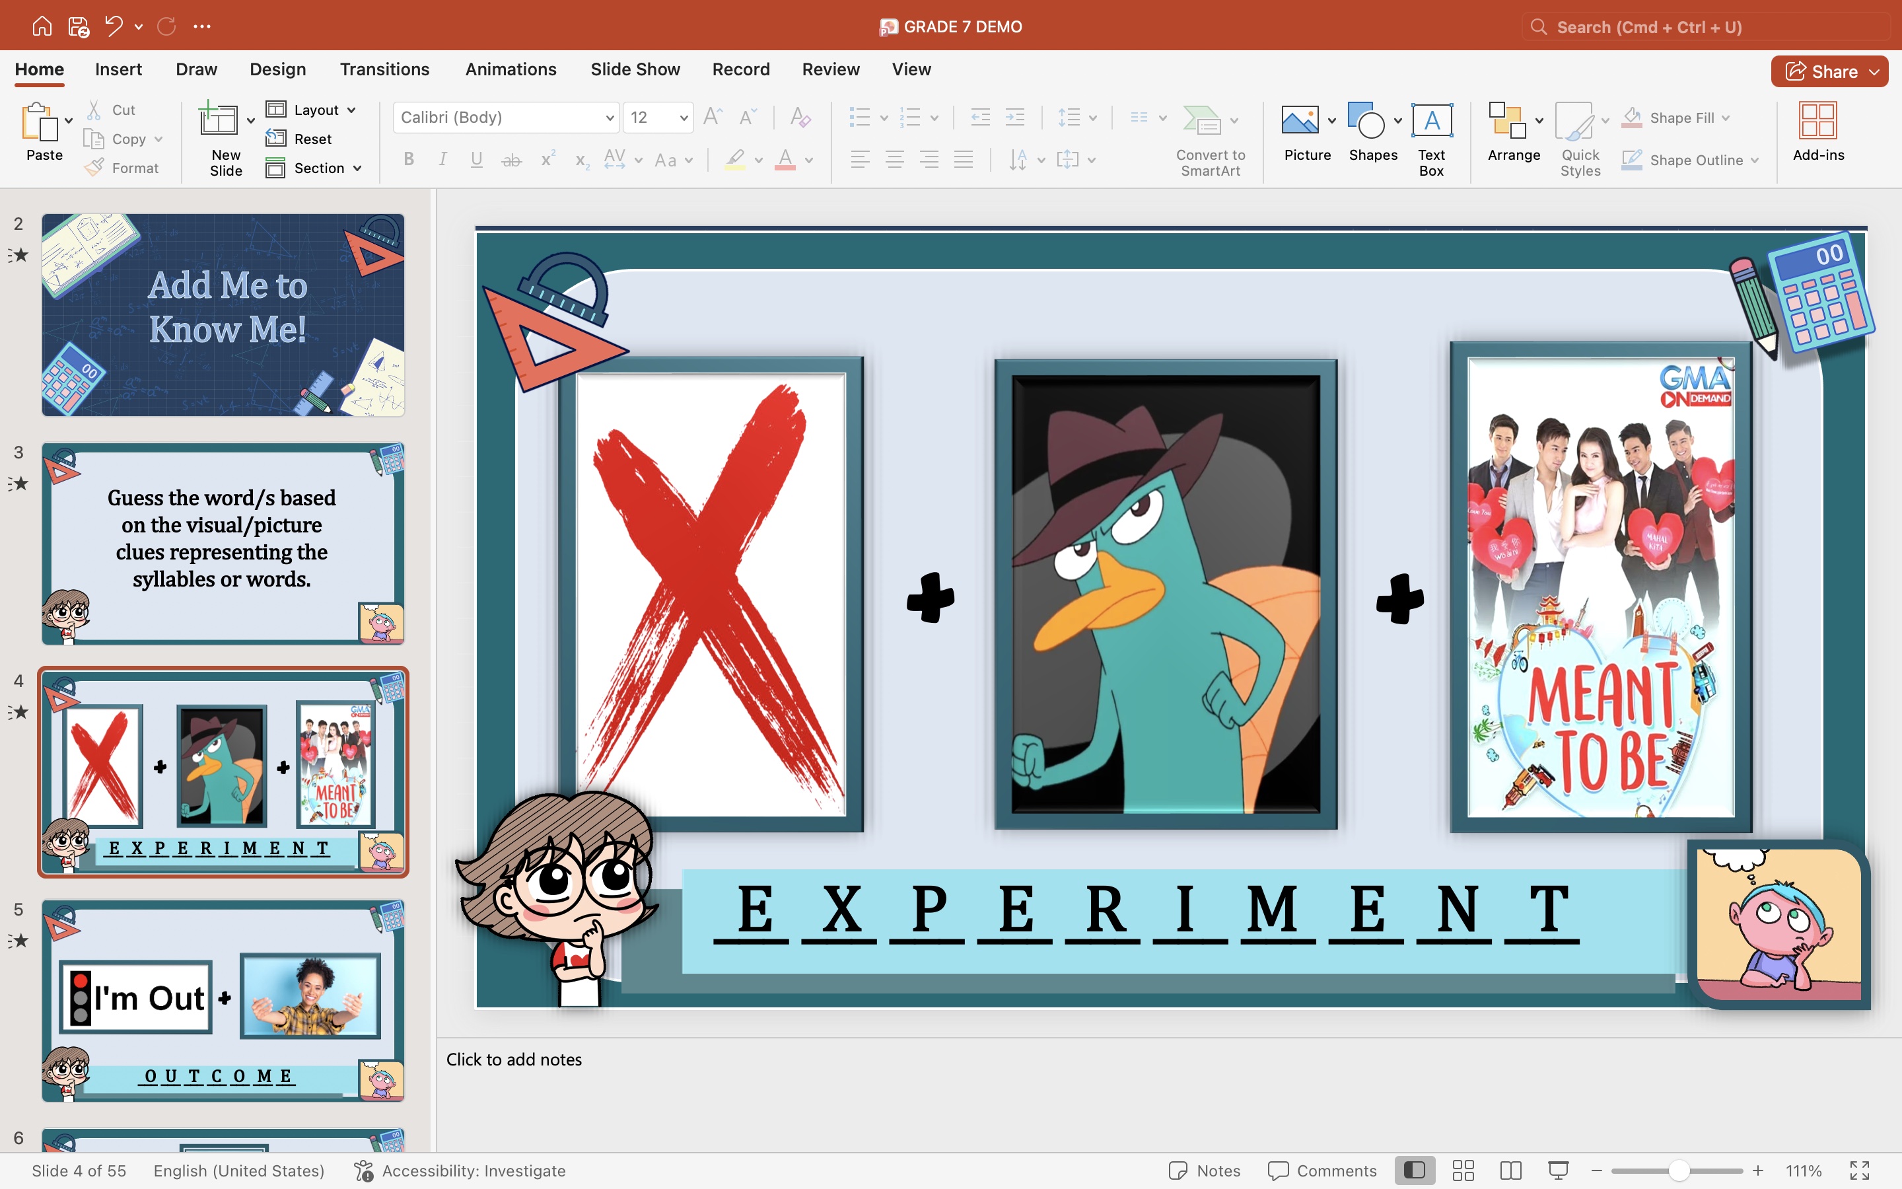The image size is (1902, 1189).
Task: Click the zoom slider handle
Action: click(1678, 1170)
